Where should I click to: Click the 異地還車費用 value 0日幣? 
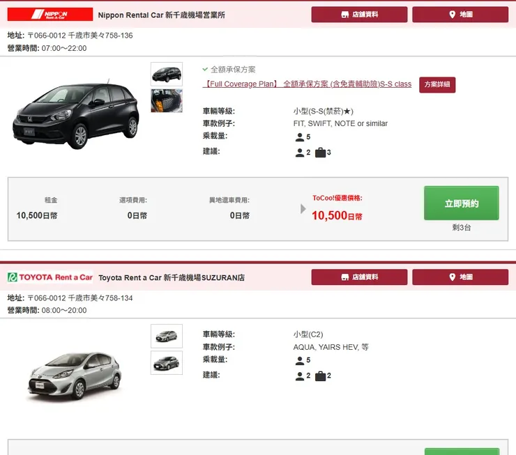point(240,216)
